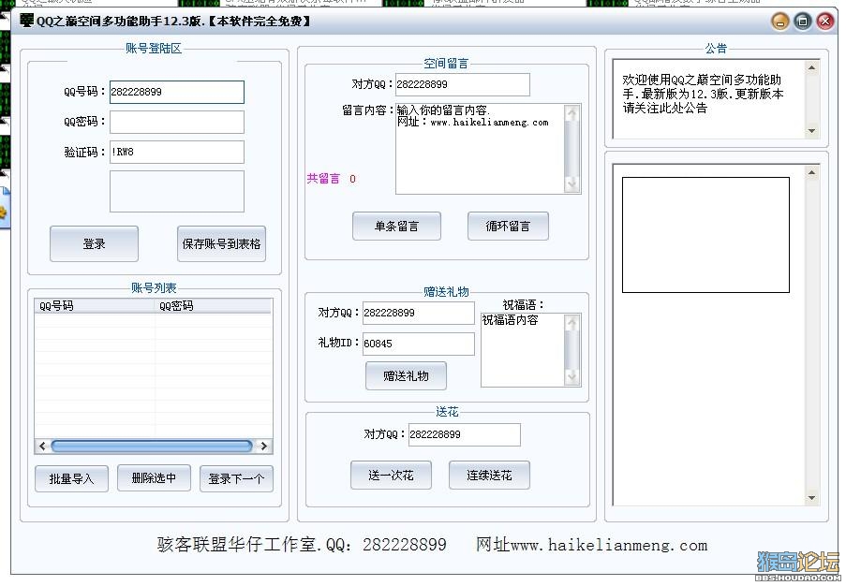Click the down arrow of the 公告 scrollbar
The image size is (846, 586).
[x=812, y=131]
